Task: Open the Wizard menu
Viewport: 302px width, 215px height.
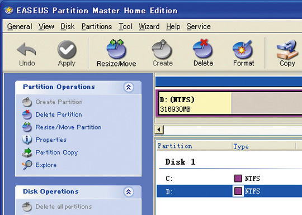Action: (149, 27)
